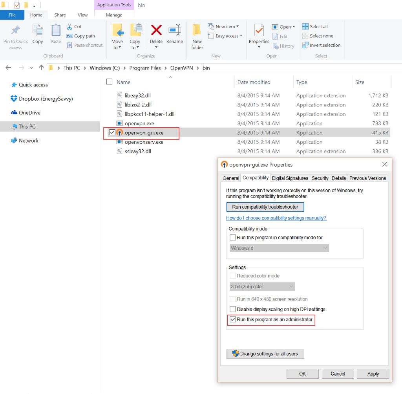Image resolution: width=402 pixels, height=394 pixels.
Task: Expand the New item dropdown
Action: [x=238, y=26]
